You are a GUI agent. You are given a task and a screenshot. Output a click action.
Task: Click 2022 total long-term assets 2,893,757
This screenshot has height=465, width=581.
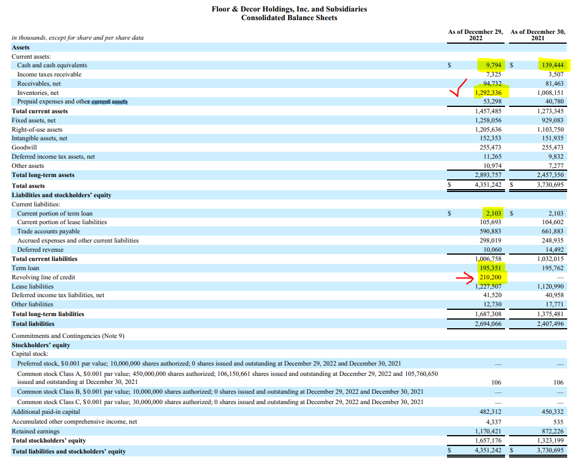tap(488, 175)
